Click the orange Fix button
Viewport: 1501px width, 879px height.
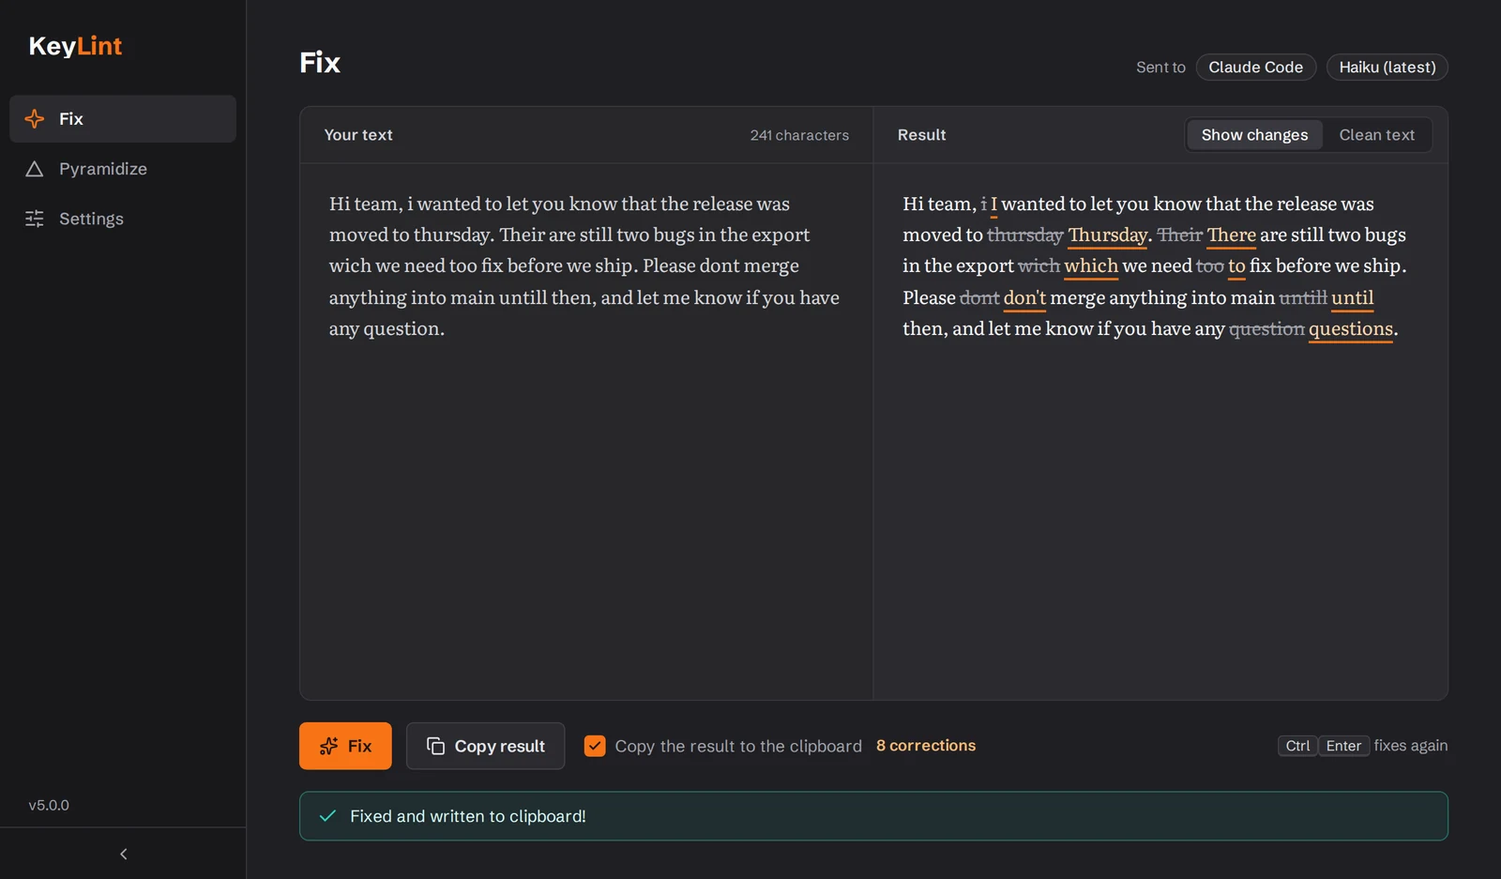pos(345,746)
